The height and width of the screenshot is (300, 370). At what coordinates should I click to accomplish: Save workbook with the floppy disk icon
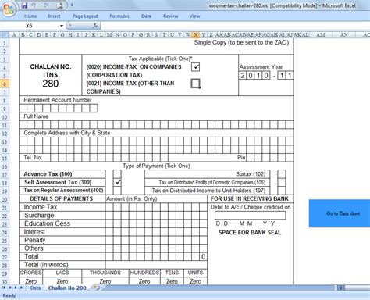(x=24, y=5)
